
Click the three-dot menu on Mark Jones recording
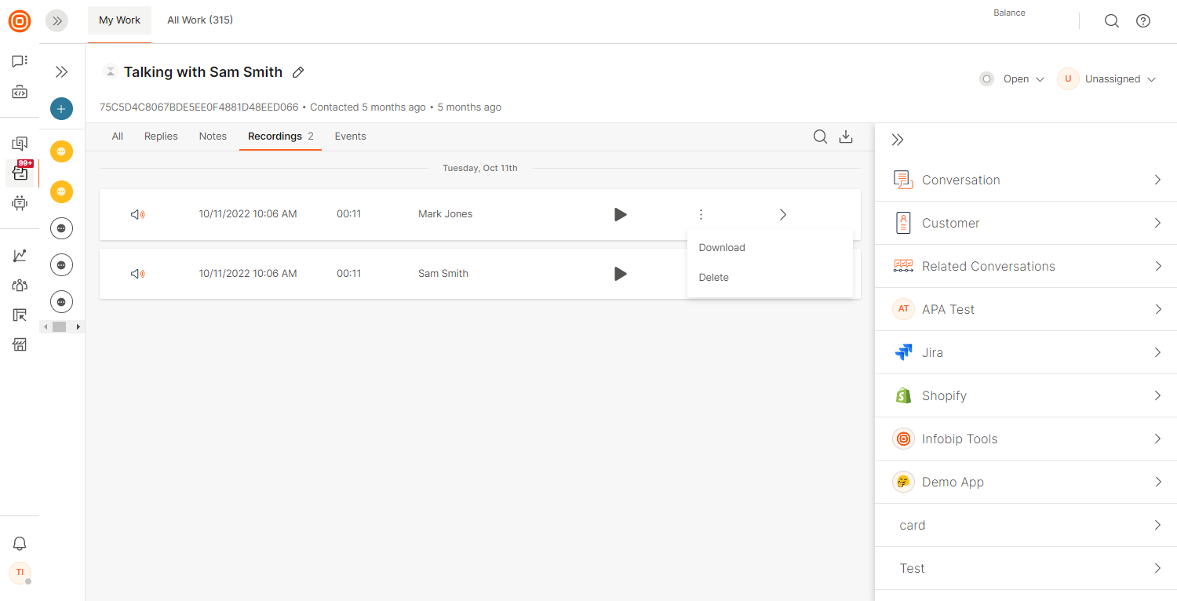click(x=701, y=214)
